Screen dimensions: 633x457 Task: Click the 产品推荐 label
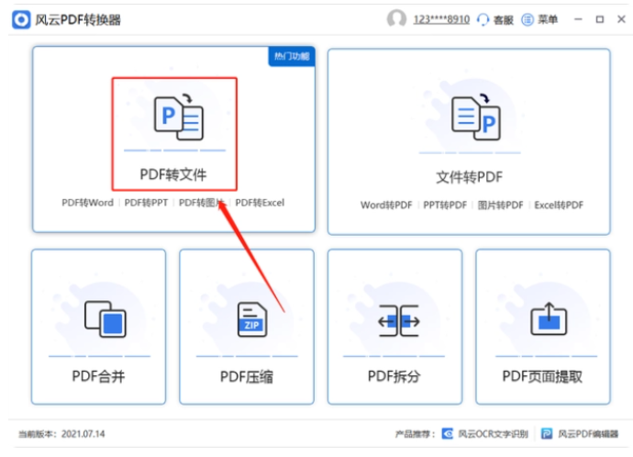coord(415,433)
